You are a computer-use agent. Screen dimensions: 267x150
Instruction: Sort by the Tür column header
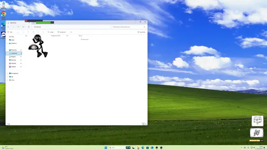click(67, 36)
